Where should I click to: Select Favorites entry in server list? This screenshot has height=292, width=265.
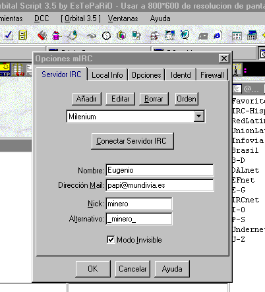pos(249,101)
